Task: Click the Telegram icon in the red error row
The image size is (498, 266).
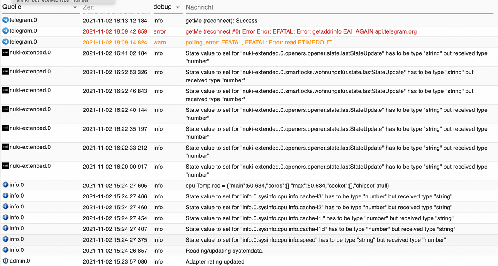Action: [5, 31]
